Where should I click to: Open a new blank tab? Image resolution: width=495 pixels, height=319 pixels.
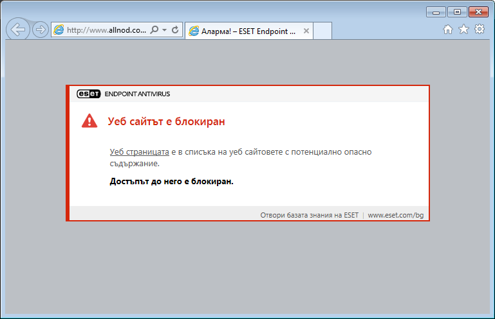(322, 31)
